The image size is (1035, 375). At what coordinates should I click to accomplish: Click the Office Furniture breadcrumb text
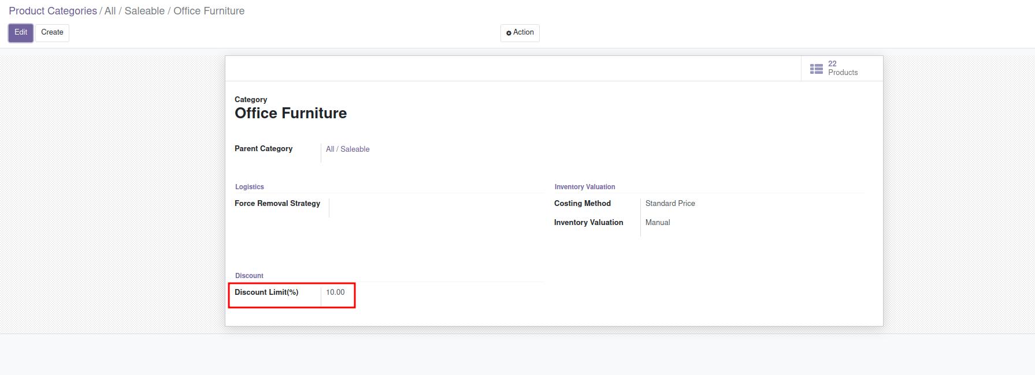click(209, 11)
